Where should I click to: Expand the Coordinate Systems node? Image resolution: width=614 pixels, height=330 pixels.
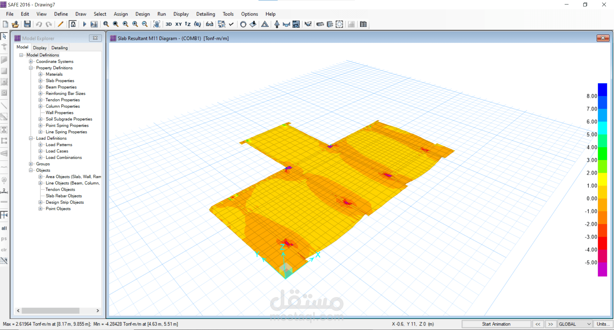tap(31, 61)
